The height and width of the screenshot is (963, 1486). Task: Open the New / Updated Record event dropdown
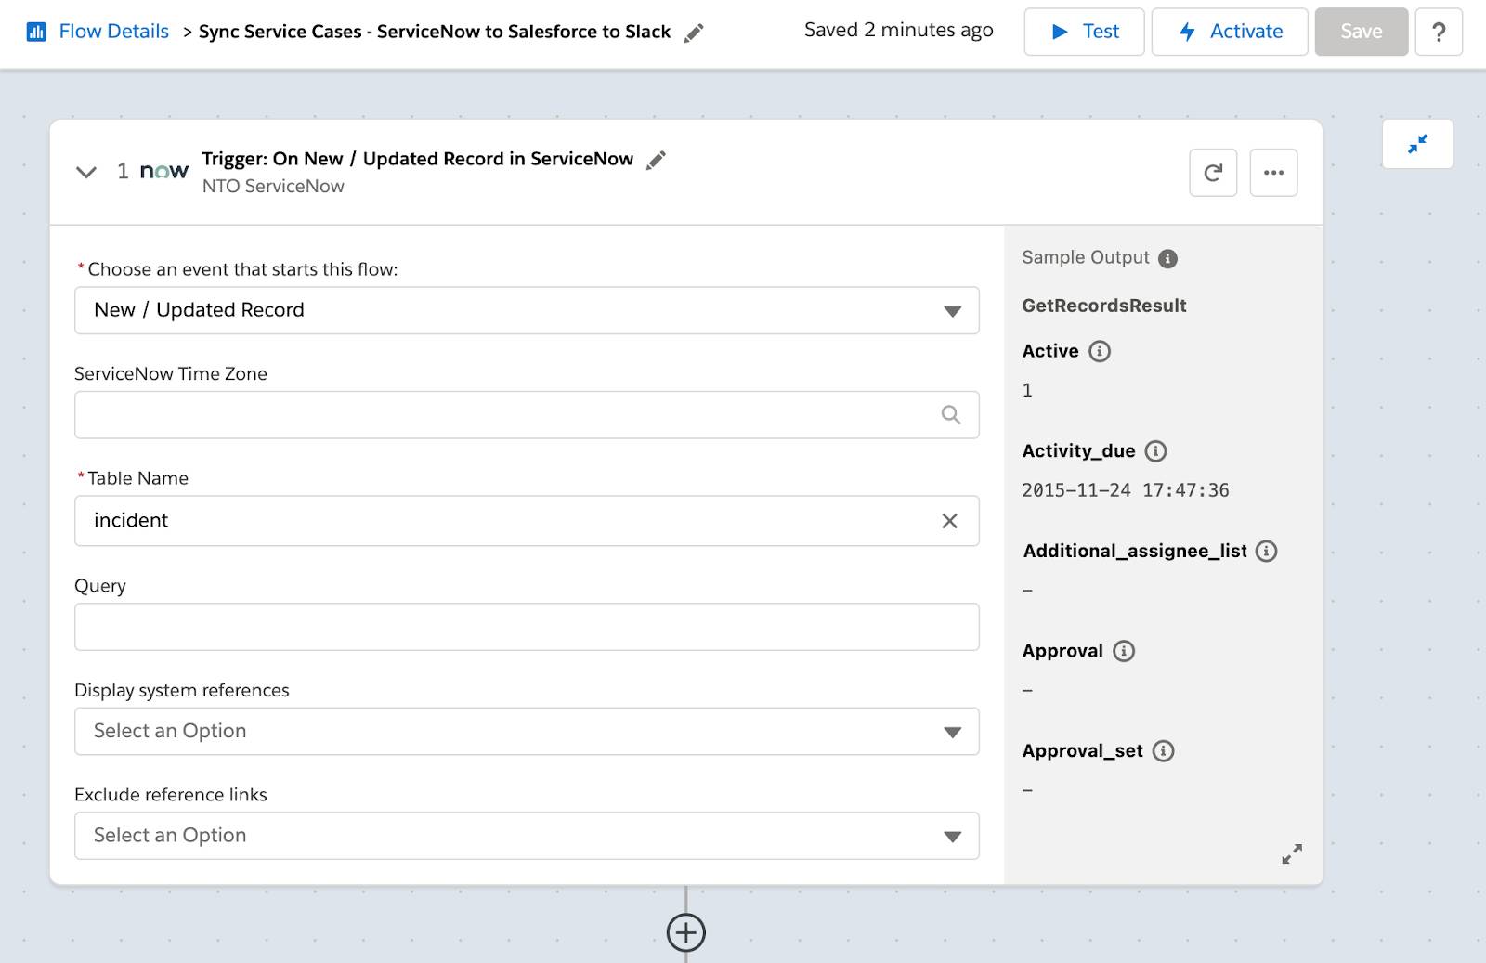point(527,310)
